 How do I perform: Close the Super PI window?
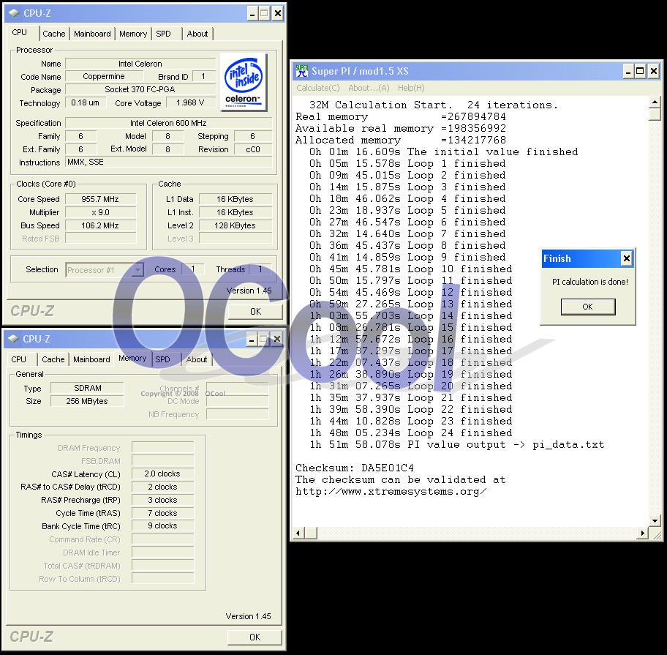[654, 71]
